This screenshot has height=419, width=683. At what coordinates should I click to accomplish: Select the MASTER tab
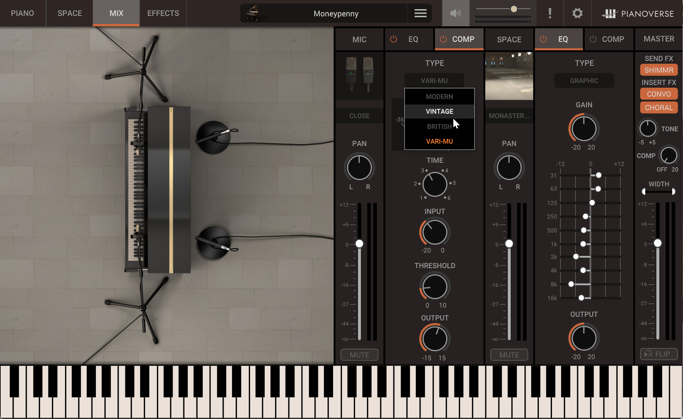[659, 39]
